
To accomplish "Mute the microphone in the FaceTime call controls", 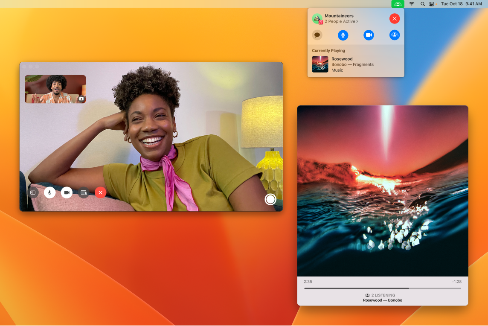I will [x=50, y=192].
